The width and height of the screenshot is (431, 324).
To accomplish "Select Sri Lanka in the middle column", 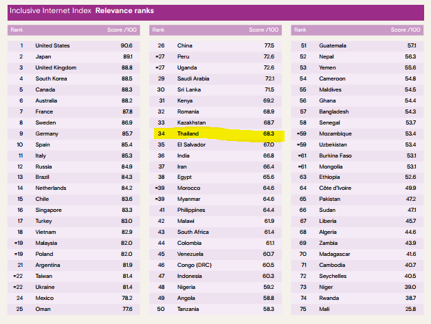I will 189,89.
